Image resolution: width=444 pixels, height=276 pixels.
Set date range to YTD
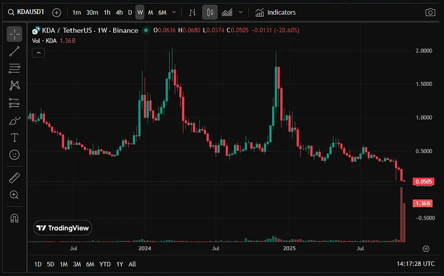click(105, 264)
